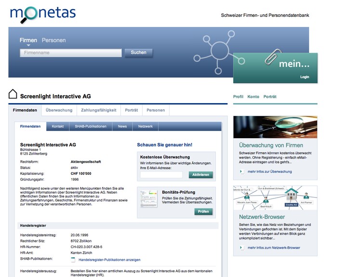
Task: Open the Bonitäts-Prüfung report thumbnail
Action: tap(148, 198)
